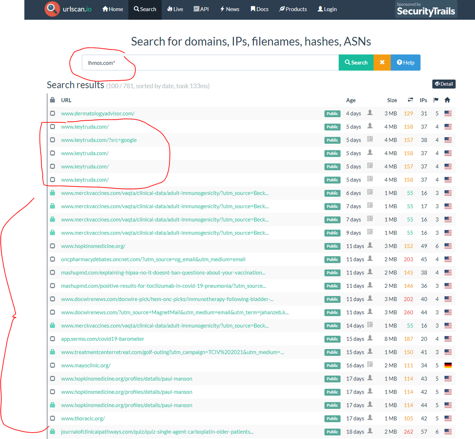475x439 pixels.
Task: Open docwirenews.com hem-onc-picks result link
Action: click(167, 299)
